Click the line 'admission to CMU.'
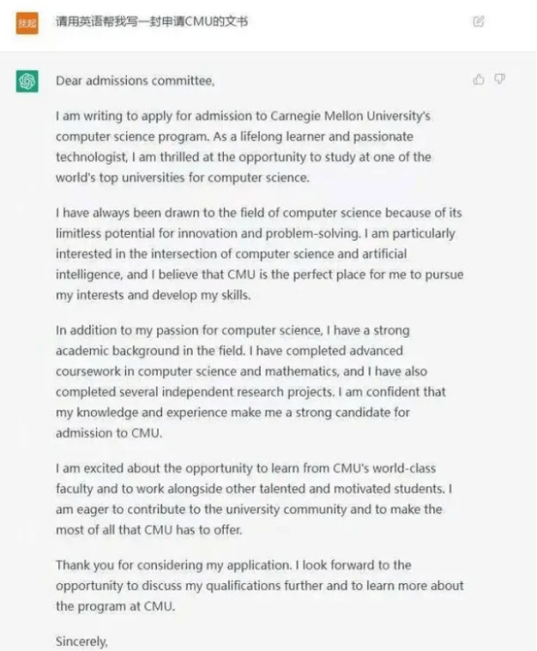Viewport: 537px width, 651px height. (110, 433)
